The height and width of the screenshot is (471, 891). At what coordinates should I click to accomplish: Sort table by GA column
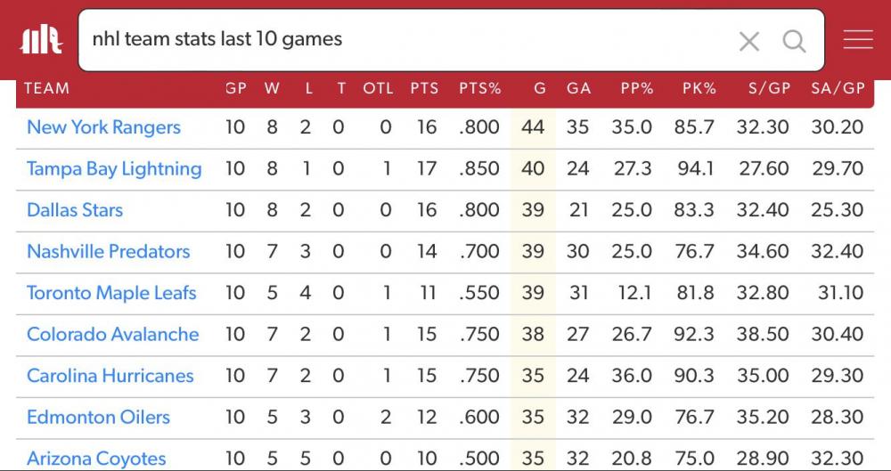tap(578, 88)
